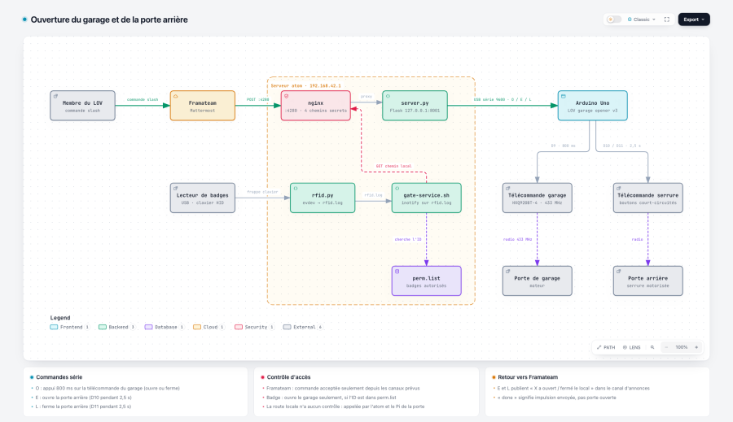Select the gate-service.sh node

point(426,198)
